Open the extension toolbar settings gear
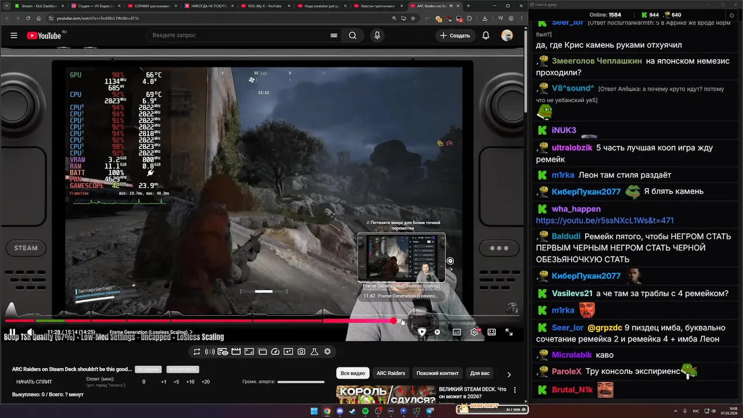The image size is (743, 418). [x=327, y=351]
